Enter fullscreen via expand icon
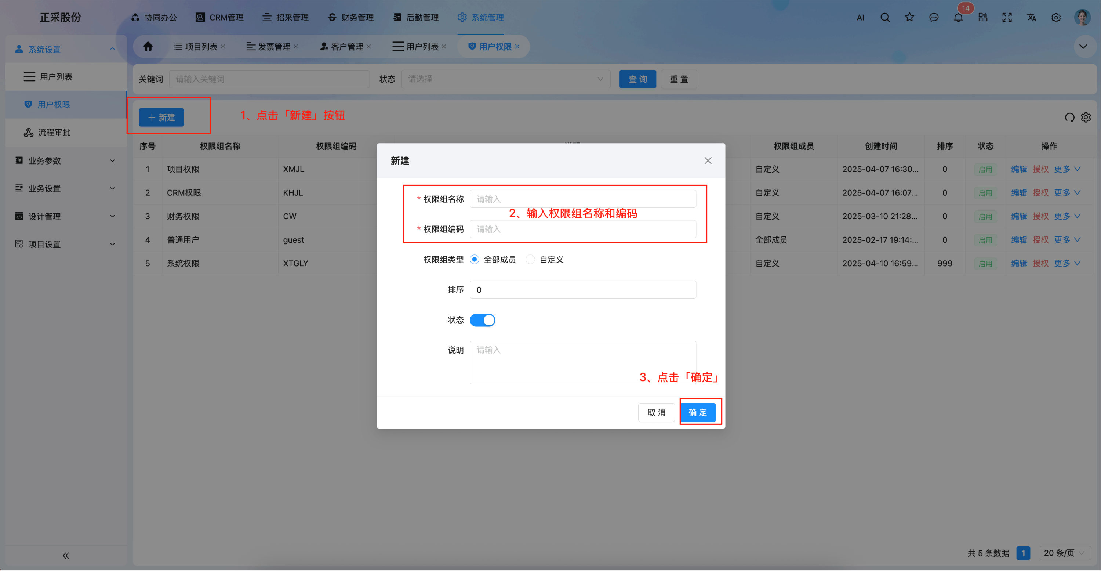The width and height of the screenshot is (1101, 571). pos(1007,18)
